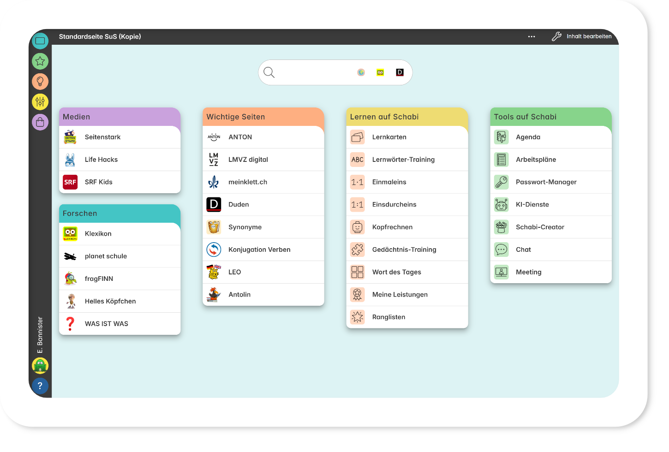The width and height of the screenshot is (669, 452).
Task: Click the teal screen icon at sidebar top
Action: (x=40, y=41)
